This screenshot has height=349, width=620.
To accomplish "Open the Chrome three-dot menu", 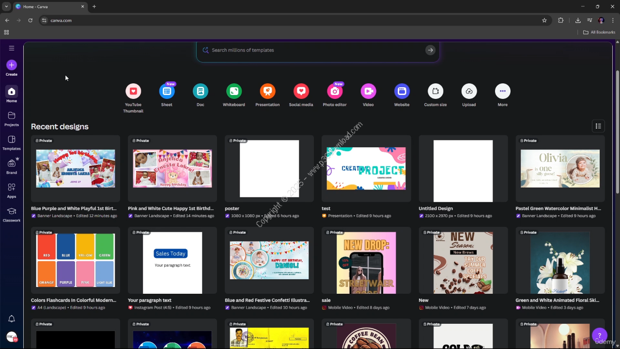I will click(613, 20).
